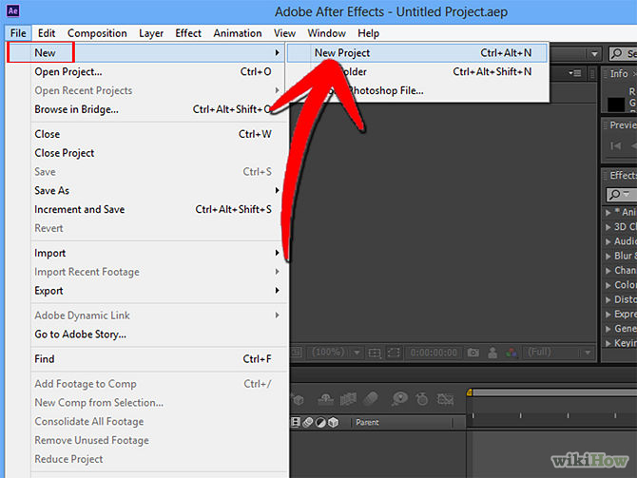Screen dimensions: 637x478
Task: Select the Photoshop File... submenu entry
Action: [x=417, y=90]
